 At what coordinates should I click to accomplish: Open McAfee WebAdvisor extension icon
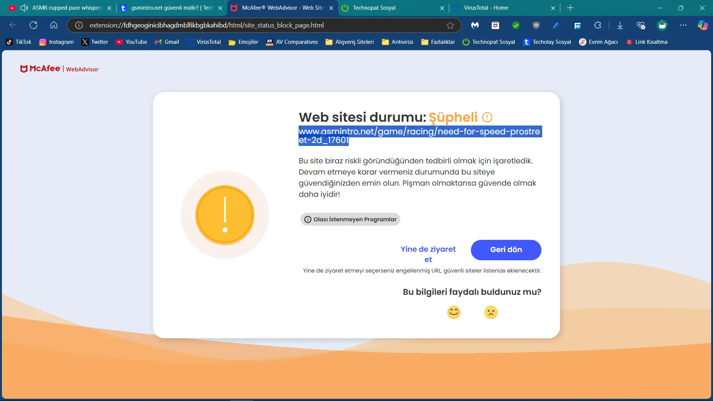coord(495,25)
